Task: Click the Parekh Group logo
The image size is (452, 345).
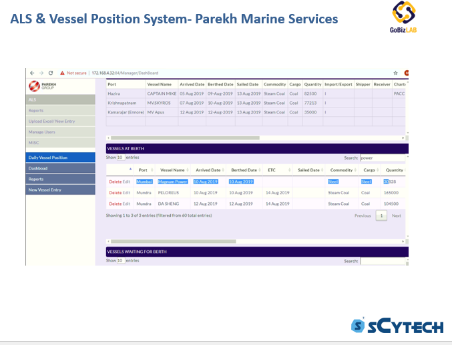Action: 45,86
